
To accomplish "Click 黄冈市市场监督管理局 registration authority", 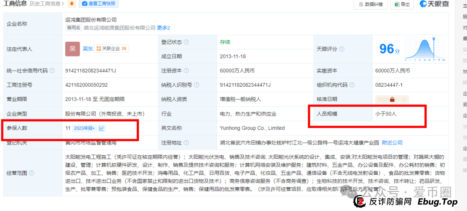I will 90,143.
